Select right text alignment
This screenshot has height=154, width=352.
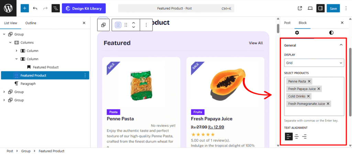click(x=304, y=137)
